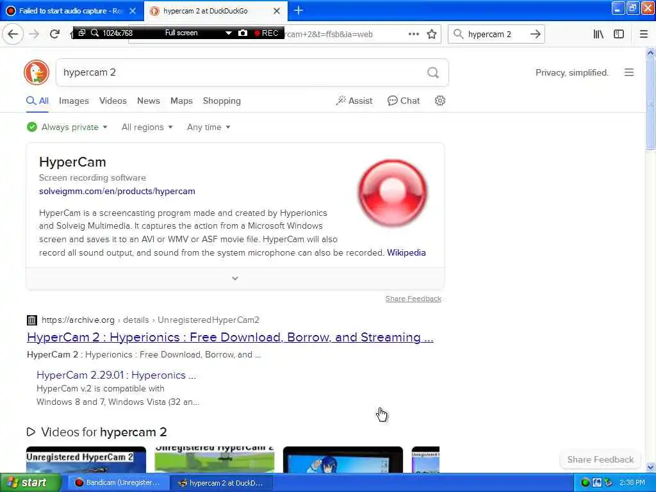The height and width of the screenshot is (492, 656).
Task: Switch to Bandicam (Unregistered) taskbar item
Action: click(119, 483)
